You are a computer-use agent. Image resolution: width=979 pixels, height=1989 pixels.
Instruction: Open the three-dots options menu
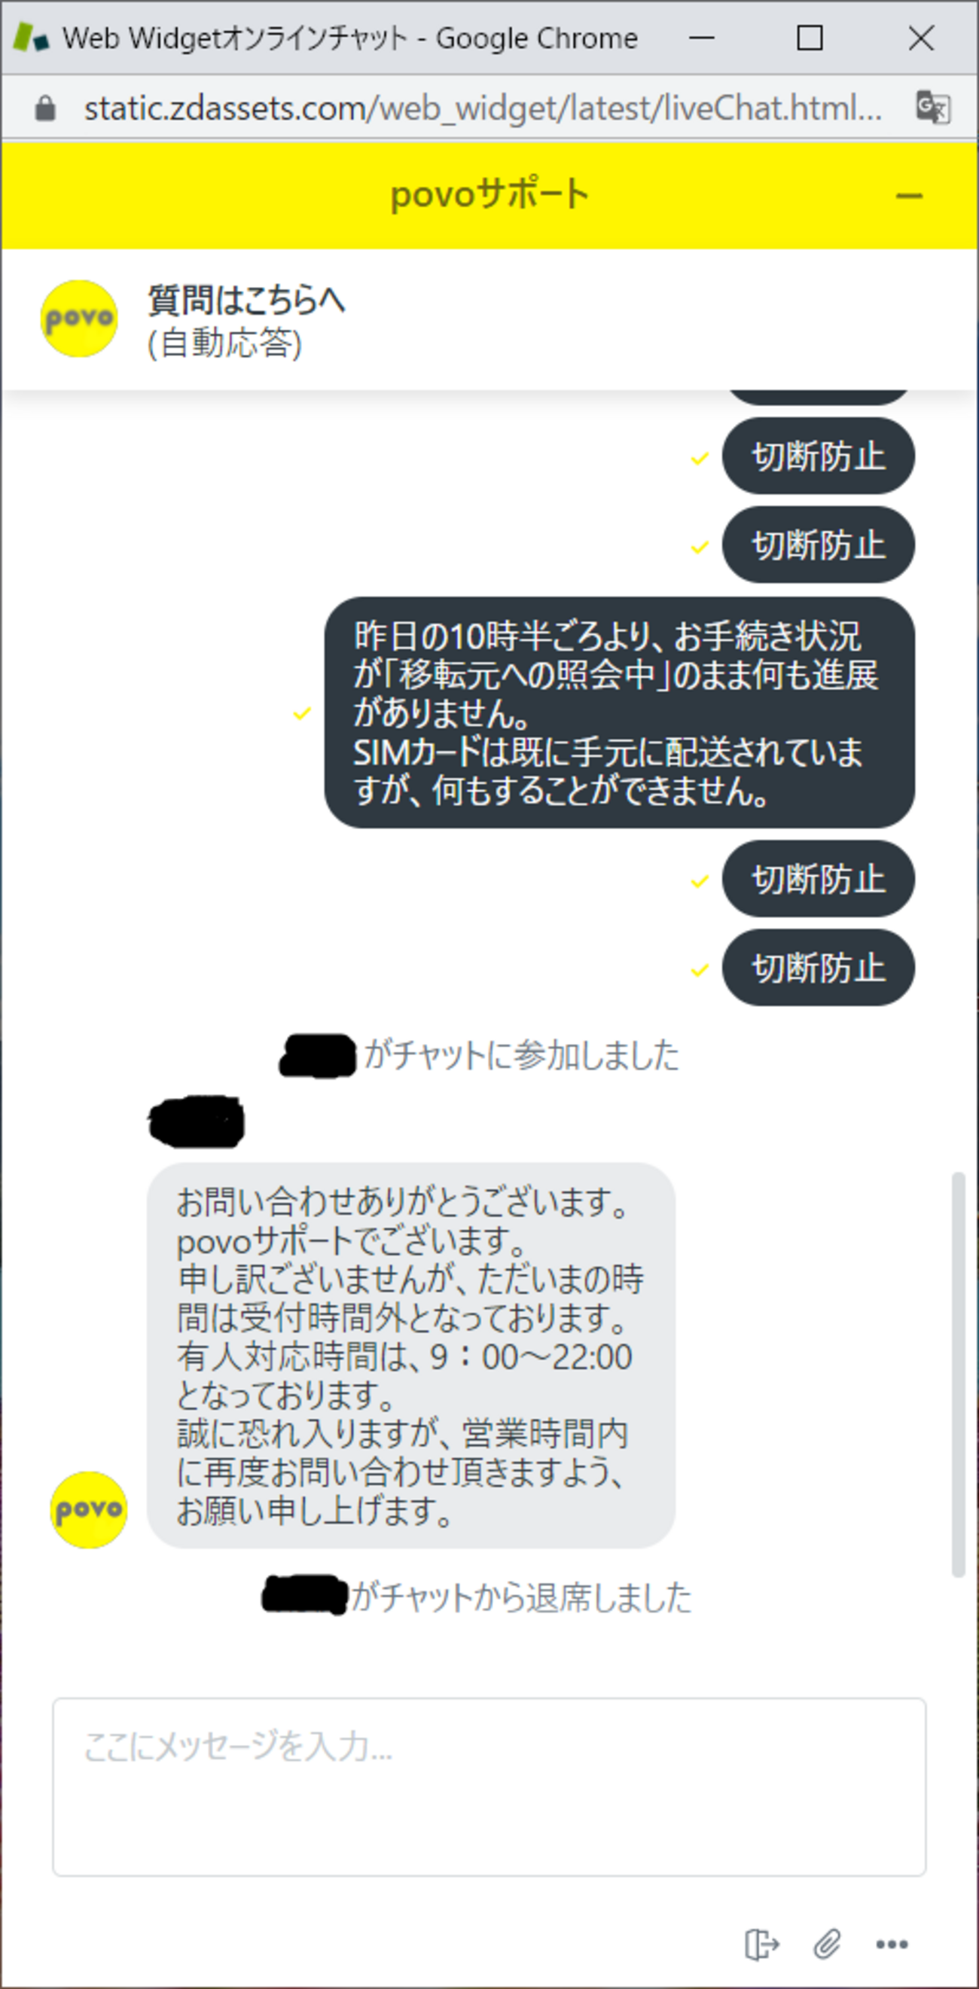tap(892, 1944)
